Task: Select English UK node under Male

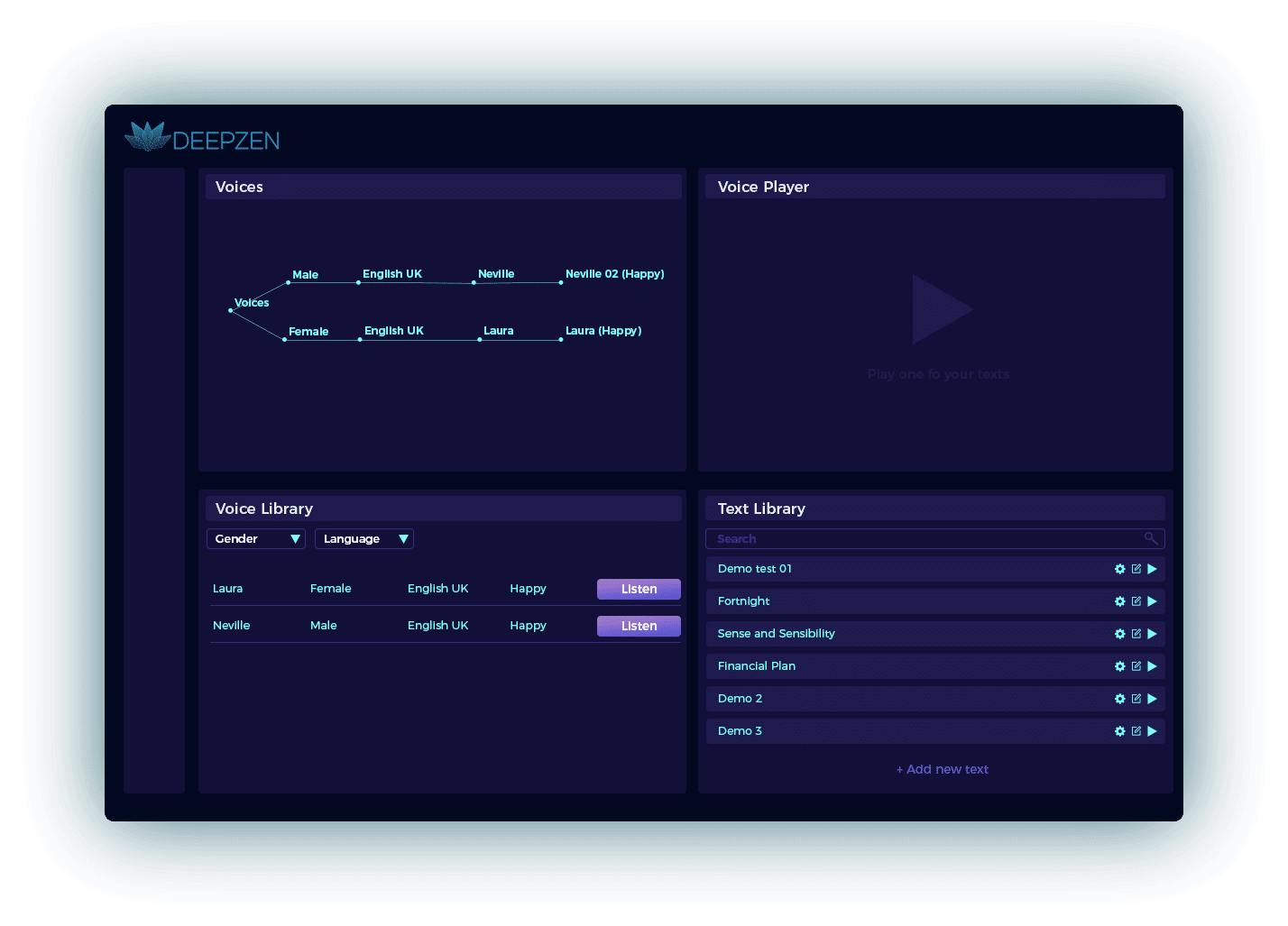Action: pos(392,274)
